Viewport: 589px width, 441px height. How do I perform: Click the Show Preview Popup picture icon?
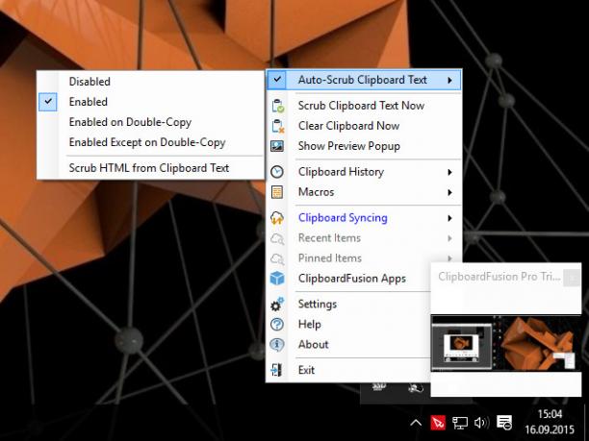pos(277,146)
